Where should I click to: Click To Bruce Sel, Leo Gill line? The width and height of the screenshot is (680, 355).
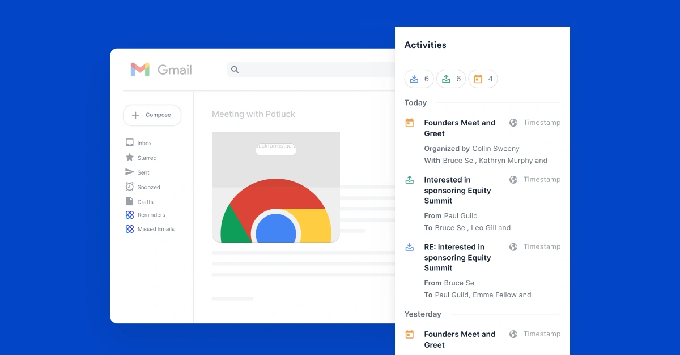(x=467, y=228)
